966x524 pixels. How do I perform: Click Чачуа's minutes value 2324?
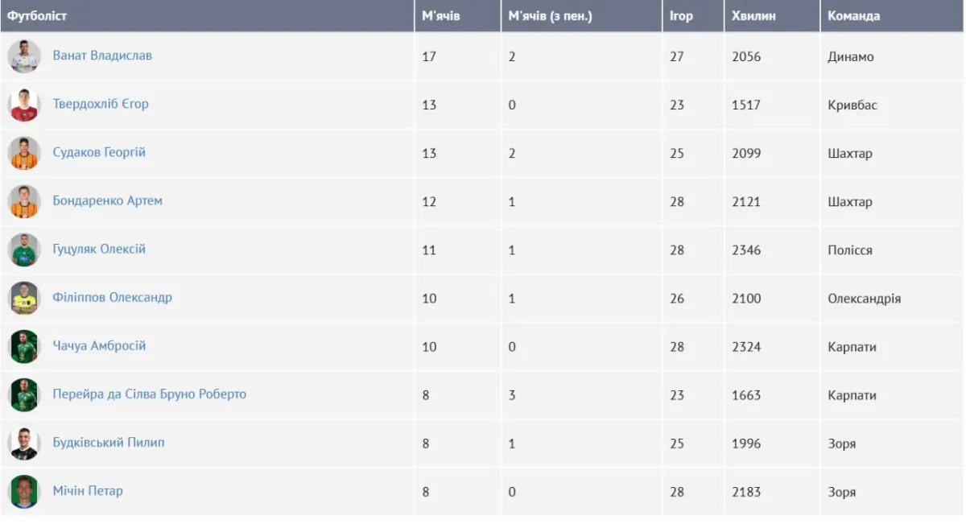coord(746,347)
